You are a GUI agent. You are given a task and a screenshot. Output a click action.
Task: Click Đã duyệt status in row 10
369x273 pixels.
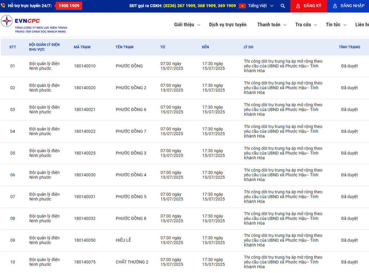pos(349,262)
